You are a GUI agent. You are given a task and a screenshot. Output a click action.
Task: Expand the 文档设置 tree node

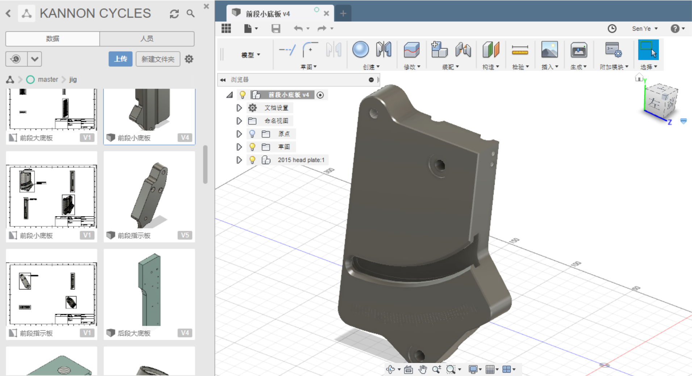click(239, 108)
